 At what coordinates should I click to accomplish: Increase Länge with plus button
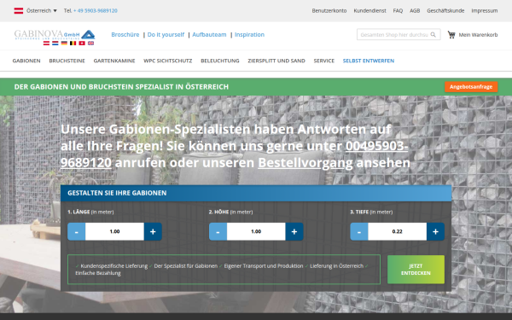(x=153, y=231)
